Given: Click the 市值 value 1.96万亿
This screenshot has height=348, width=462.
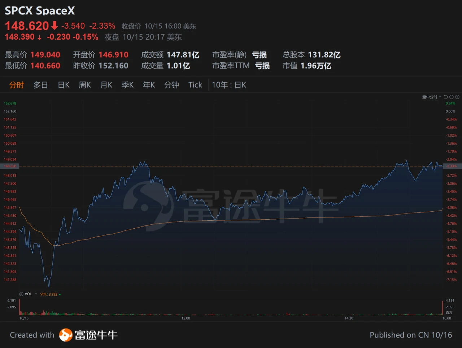Looking at the screenshot, I should pyautogui.click(x=316, y=66).
